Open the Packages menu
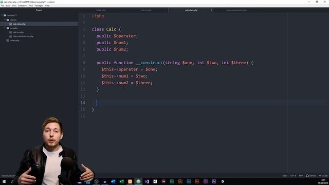Image resolution: width=329 pixels, height=185 pixels. tap(39, 6)
